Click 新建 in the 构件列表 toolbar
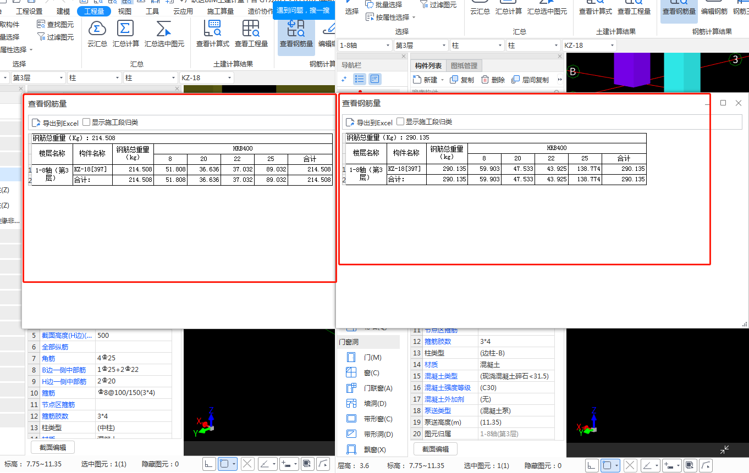The height and width of the screenshot is (473, 749). pos(427,80)
